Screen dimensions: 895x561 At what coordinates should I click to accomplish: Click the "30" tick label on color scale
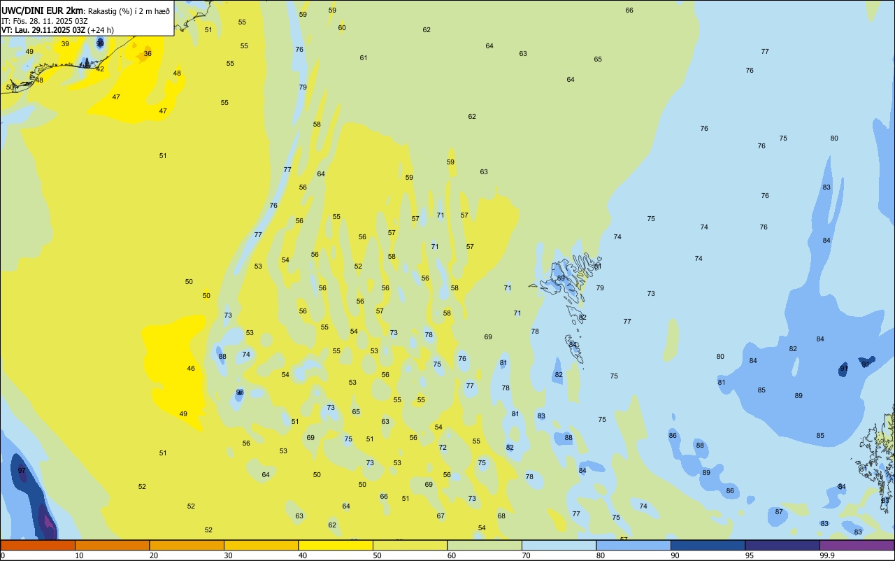228,555
